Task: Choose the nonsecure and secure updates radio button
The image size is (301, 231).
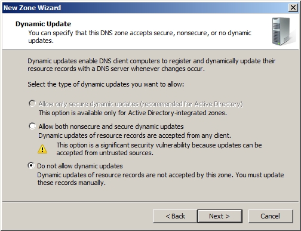Action: coord(32,126)
